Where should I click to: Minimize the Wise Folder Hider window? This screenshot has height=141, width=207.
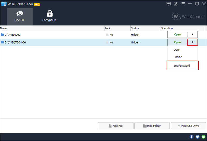[190, 4]
